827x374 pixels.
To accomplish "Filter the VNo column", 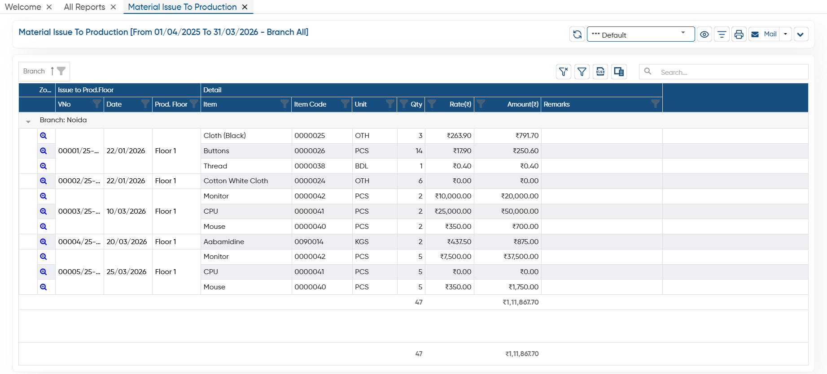I will pyautogui.click(x=96, y=104).
